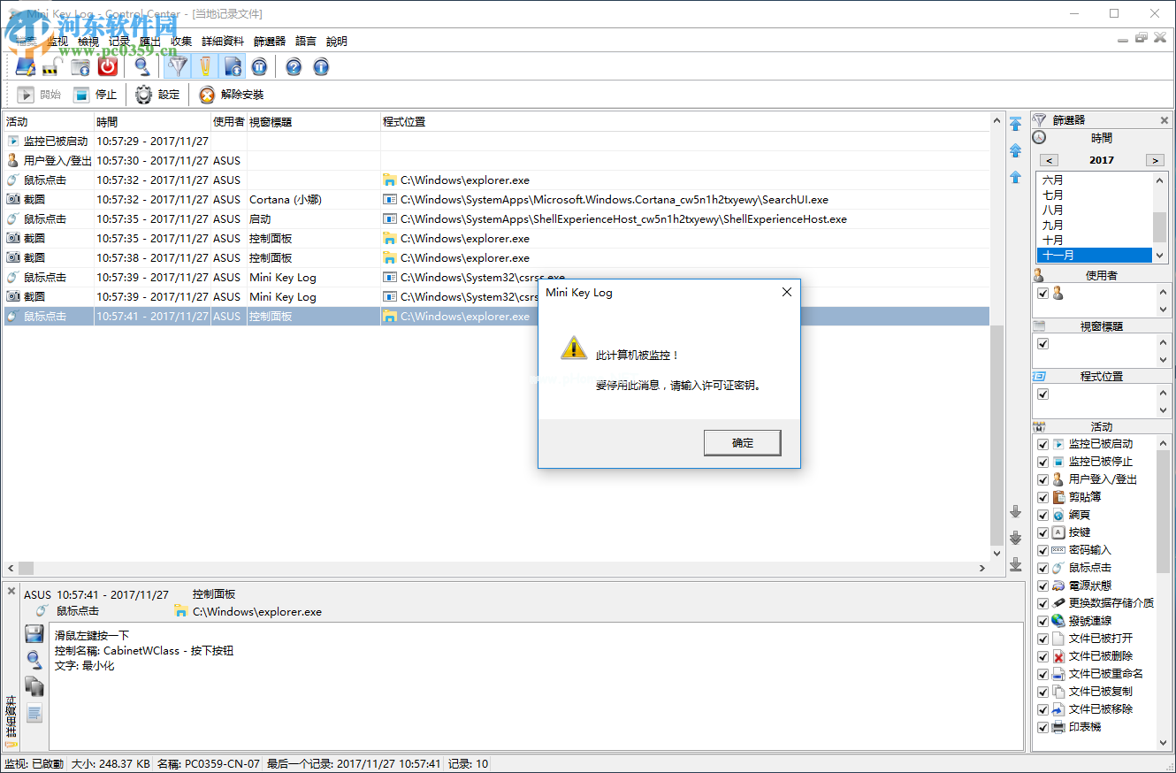Screen dimensions: 1176x773
Task: Click the single blue up arrow icon
Action: point(1016,177)
